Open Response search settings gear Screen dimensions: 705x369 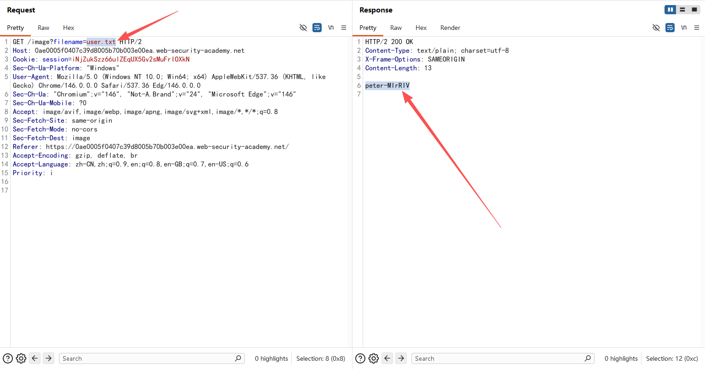374,358
